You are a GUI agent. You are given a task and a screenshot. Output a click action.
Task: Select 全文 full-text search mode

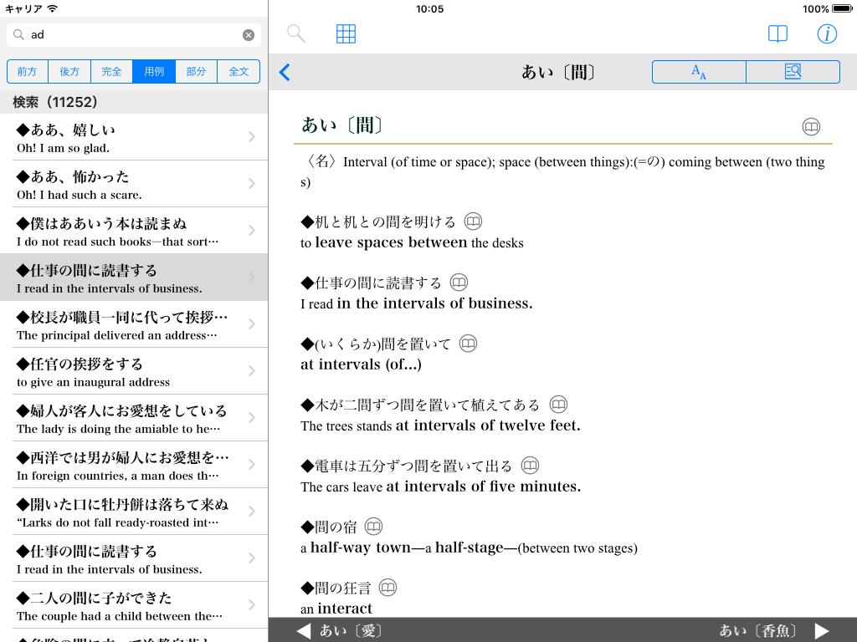tap(239, 72)
